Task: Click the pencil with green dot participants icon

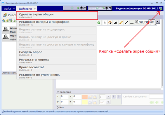Action: 7,20
